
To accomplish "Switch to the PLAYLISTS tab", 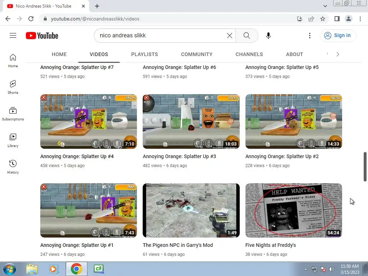I will (144, 55).
